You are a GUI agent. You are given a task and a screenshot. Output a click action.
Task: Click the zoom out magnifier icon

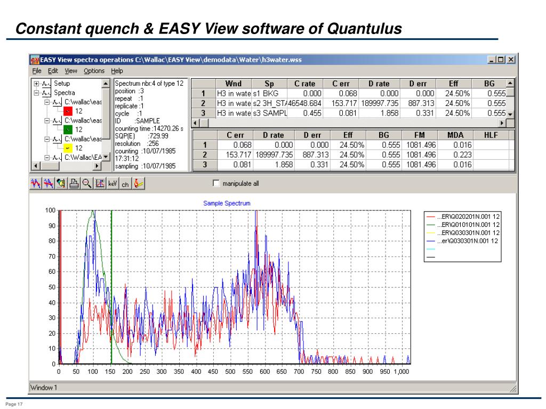[87, 183]
